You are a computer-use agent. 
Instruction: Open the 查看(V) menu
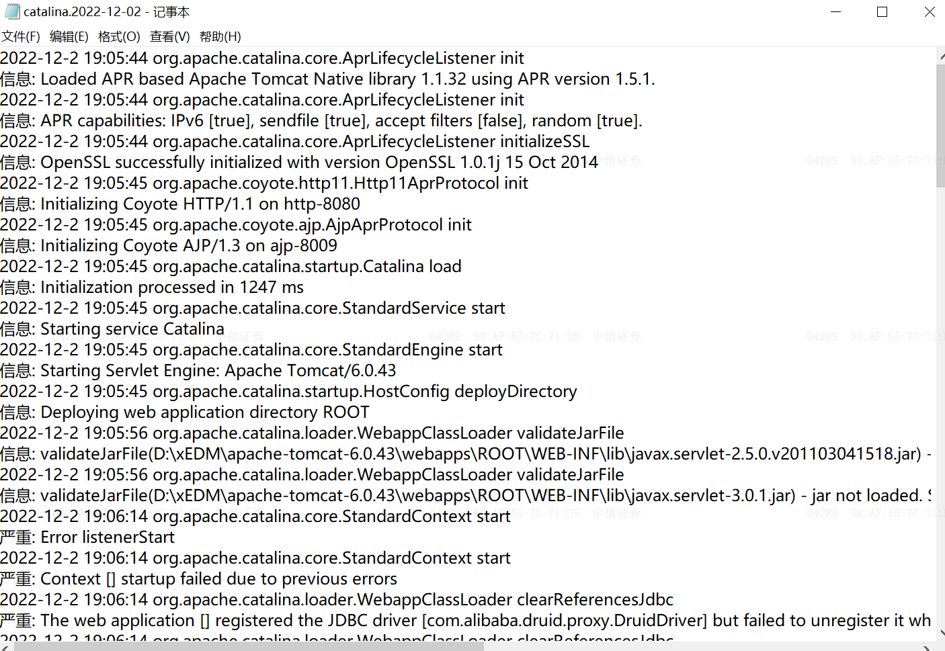pyautogui.click(x=169, y=36)
